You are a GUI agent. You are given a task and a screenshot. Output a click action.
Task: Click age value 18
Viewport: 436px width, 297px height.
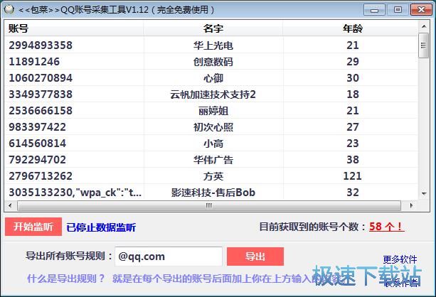click(x=353, y=94)
